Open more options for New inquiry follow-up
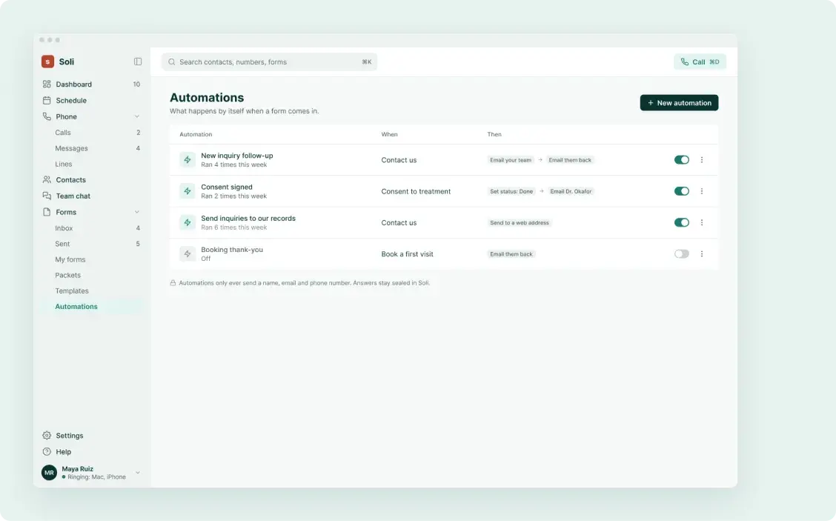The image size is (836, 521). click(702, 159)
